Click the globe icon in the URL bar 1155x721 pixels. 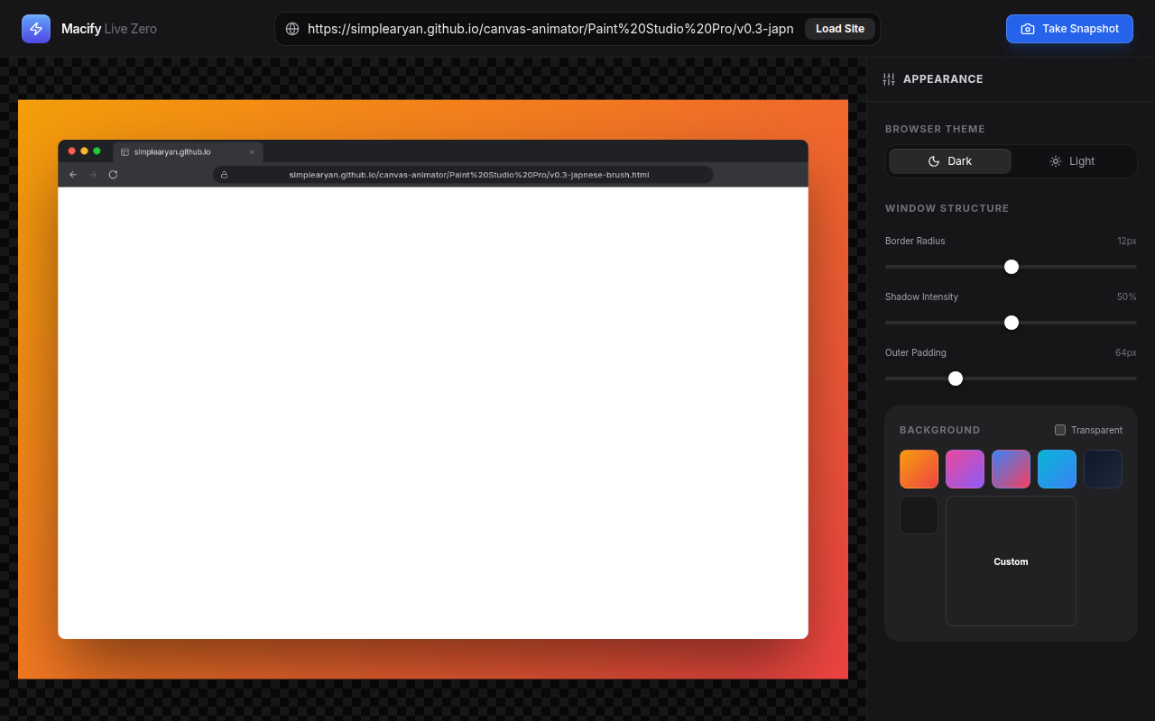pyautogui.click(x=292, y=29)
